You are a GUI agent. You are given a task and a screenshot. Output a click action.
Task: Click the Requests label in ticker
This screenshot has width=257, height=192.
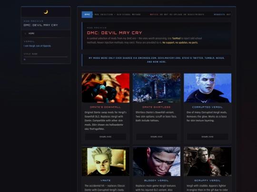click(x=219, y=15)
